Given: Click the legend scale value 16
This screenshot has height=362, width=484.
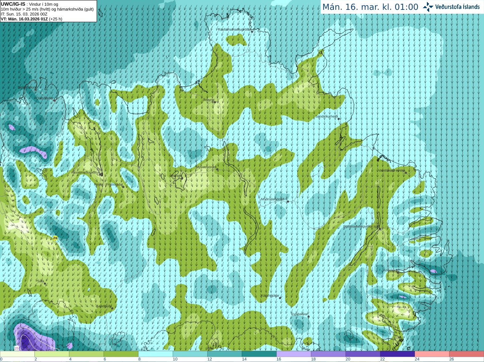Looking at the screenshot, I should click(279, 359).
